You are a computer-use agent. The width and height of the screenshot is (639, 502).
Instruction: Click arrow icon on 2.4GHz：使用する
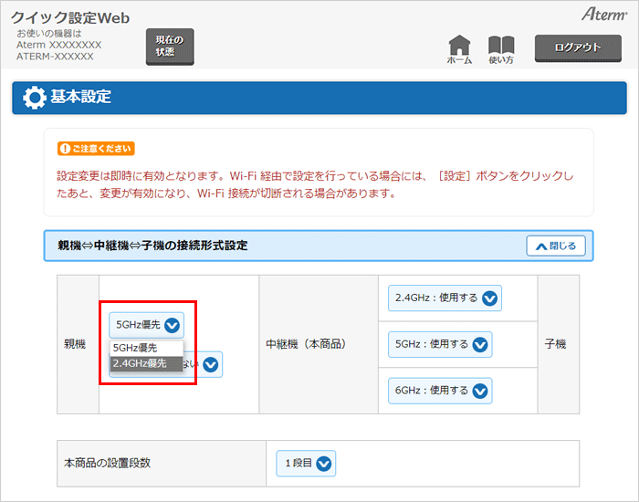[489, 298]
